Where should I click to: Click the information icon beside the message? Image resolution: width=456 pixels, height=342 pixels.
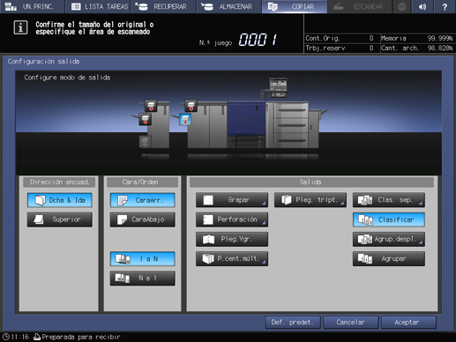[20, 27]
